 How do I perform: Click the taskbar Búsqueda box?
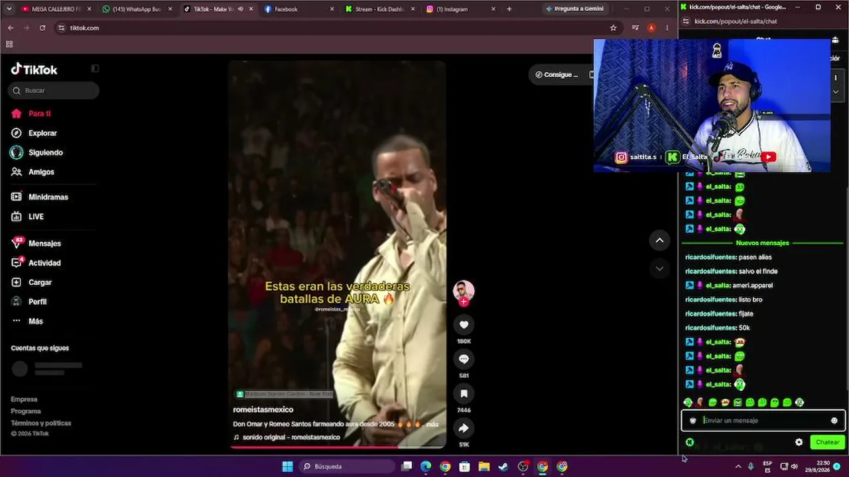[347, 466]
